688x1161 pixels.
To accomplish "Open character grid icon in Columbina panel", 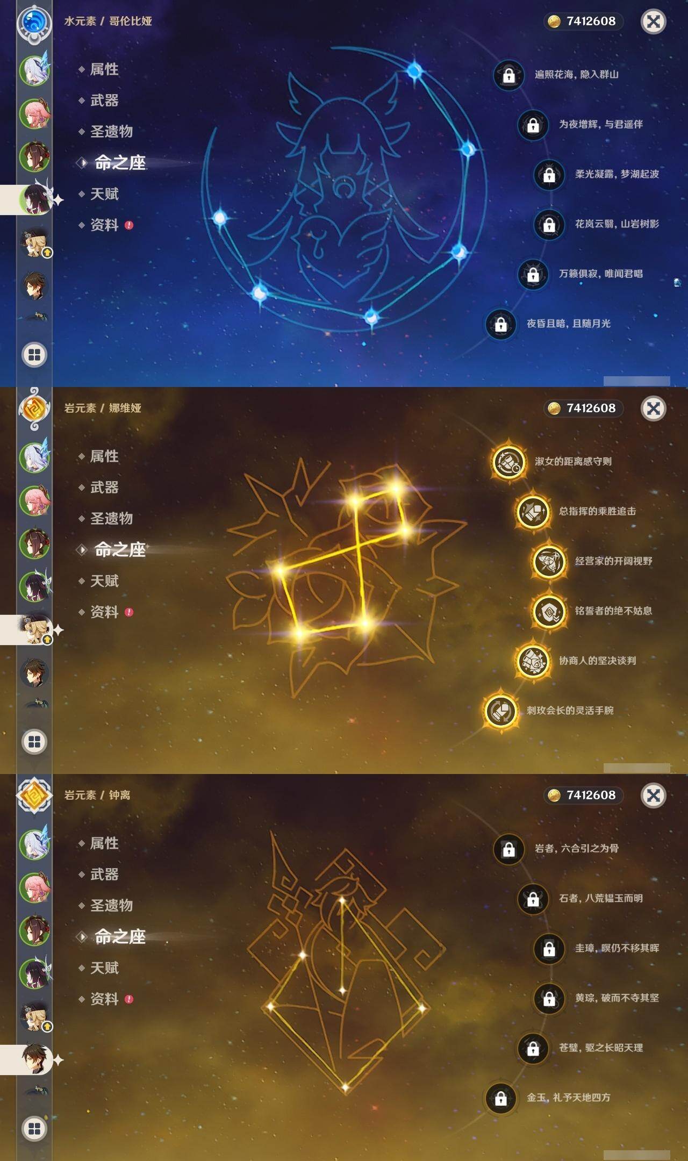I will point(34,355).
